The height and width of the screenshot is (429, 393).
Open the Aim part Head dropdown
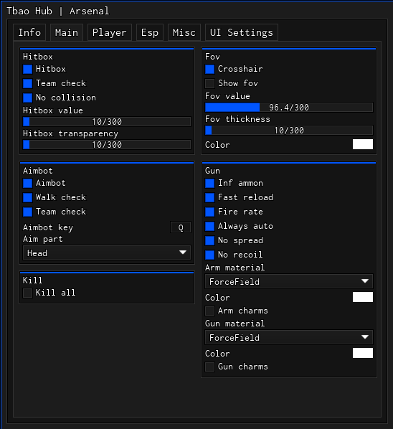pos(107,253)
